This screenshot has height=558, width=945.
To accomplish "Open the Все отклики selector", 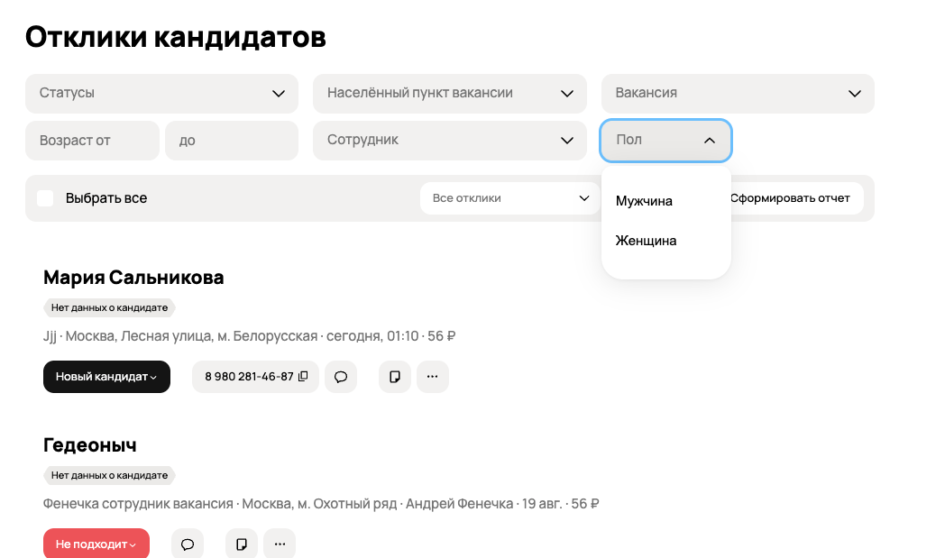I will 509,198.
